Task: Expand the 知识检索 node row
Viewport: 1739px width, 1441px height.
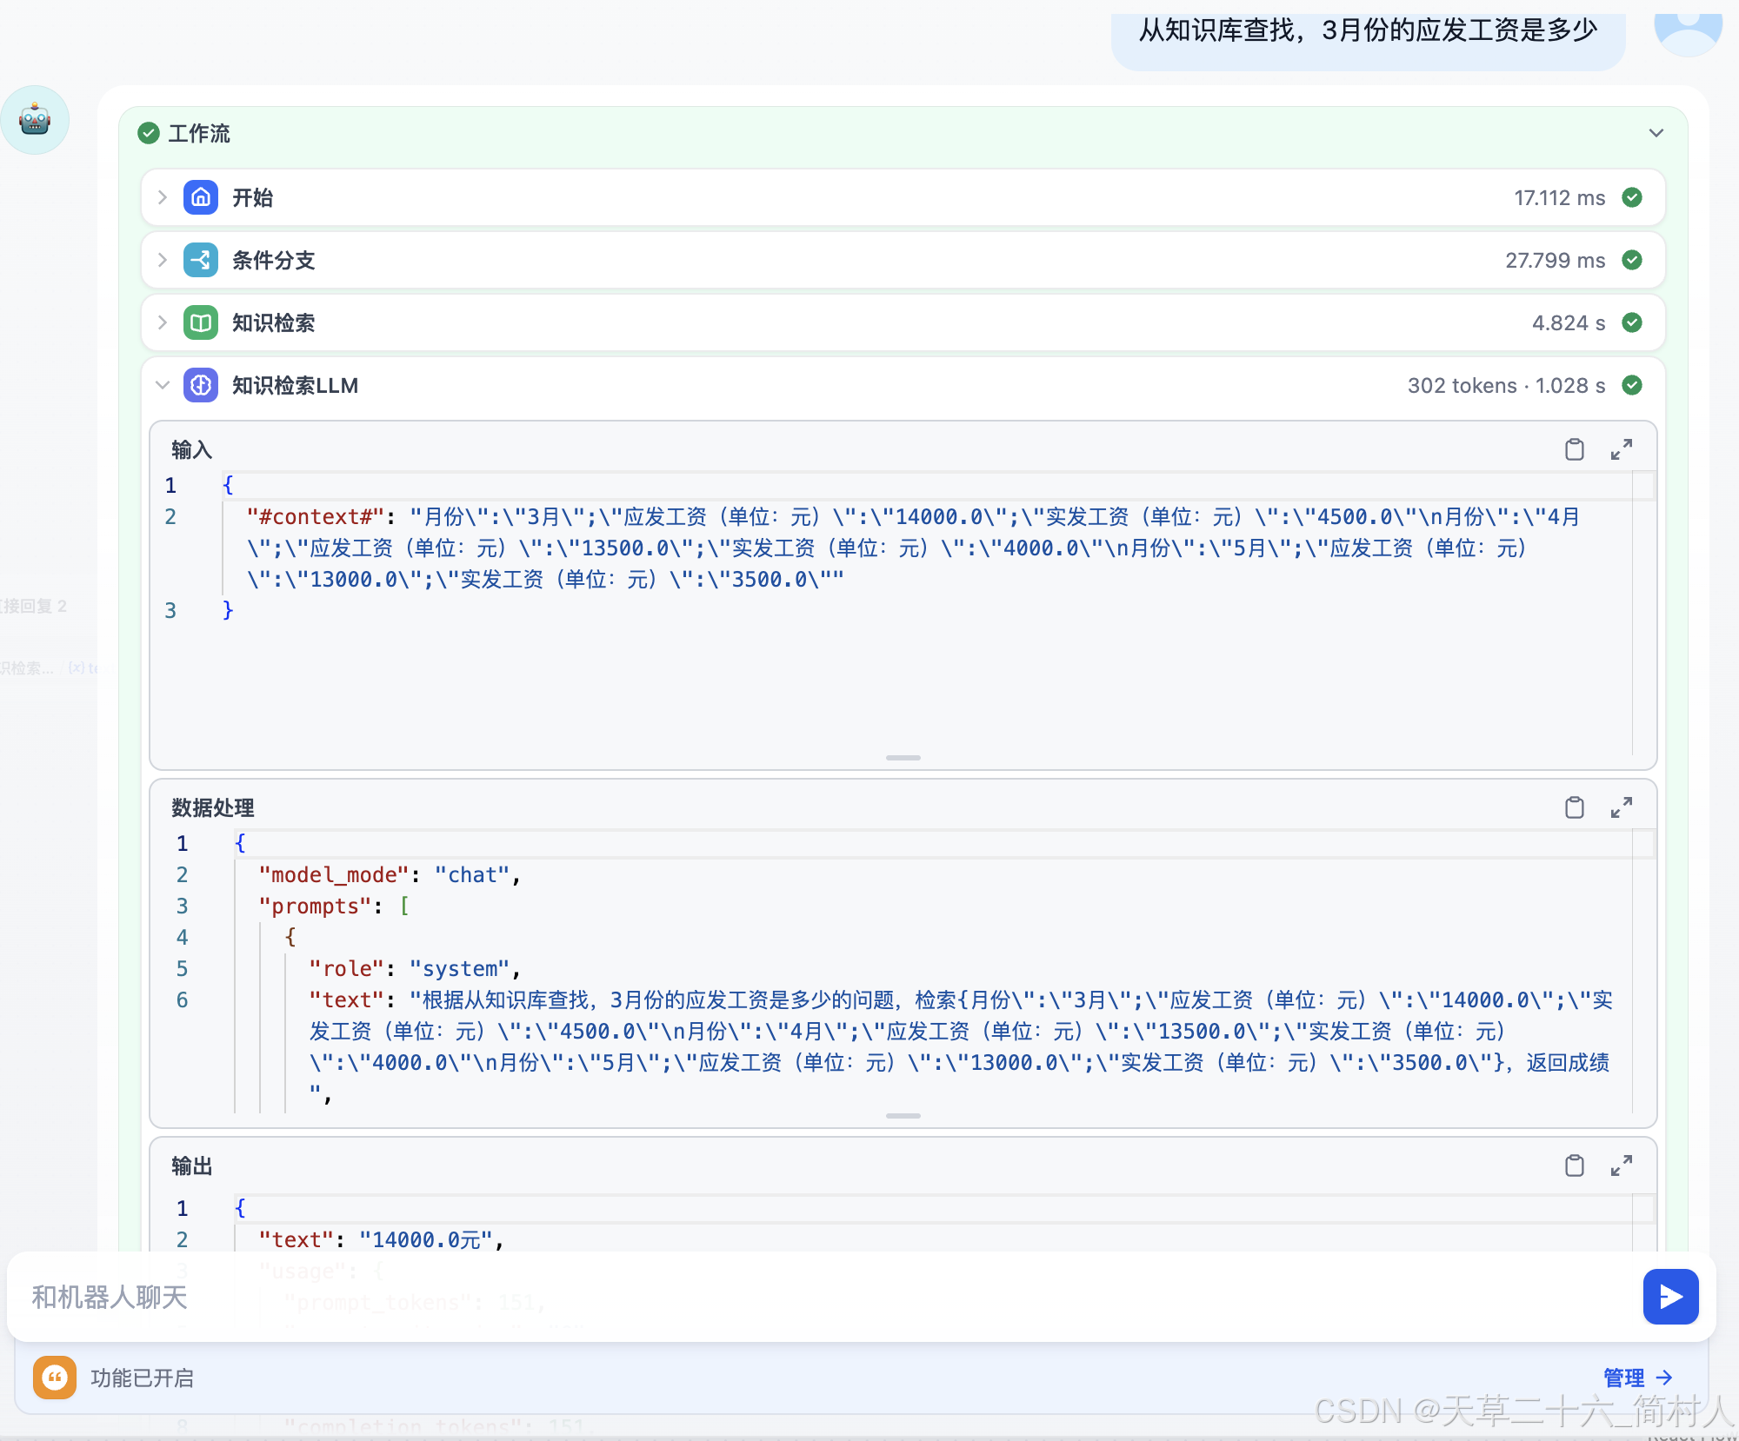Action: tap(163, 322)
